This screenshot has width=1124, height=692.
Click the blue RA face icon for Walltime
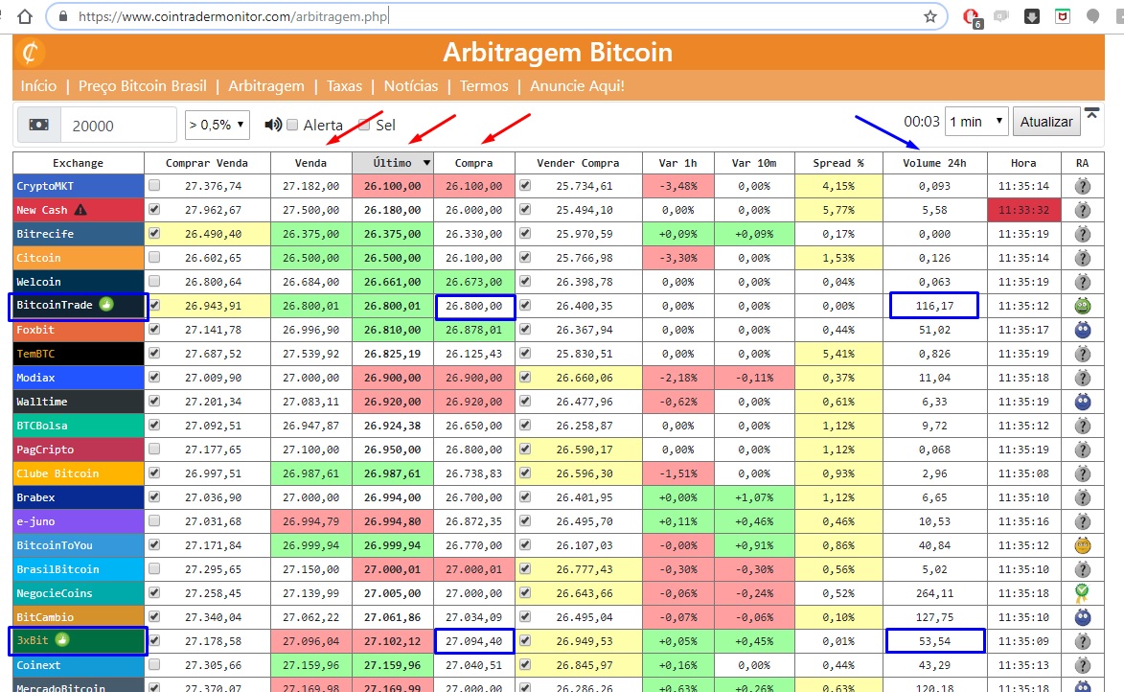tap(1083, 402)
